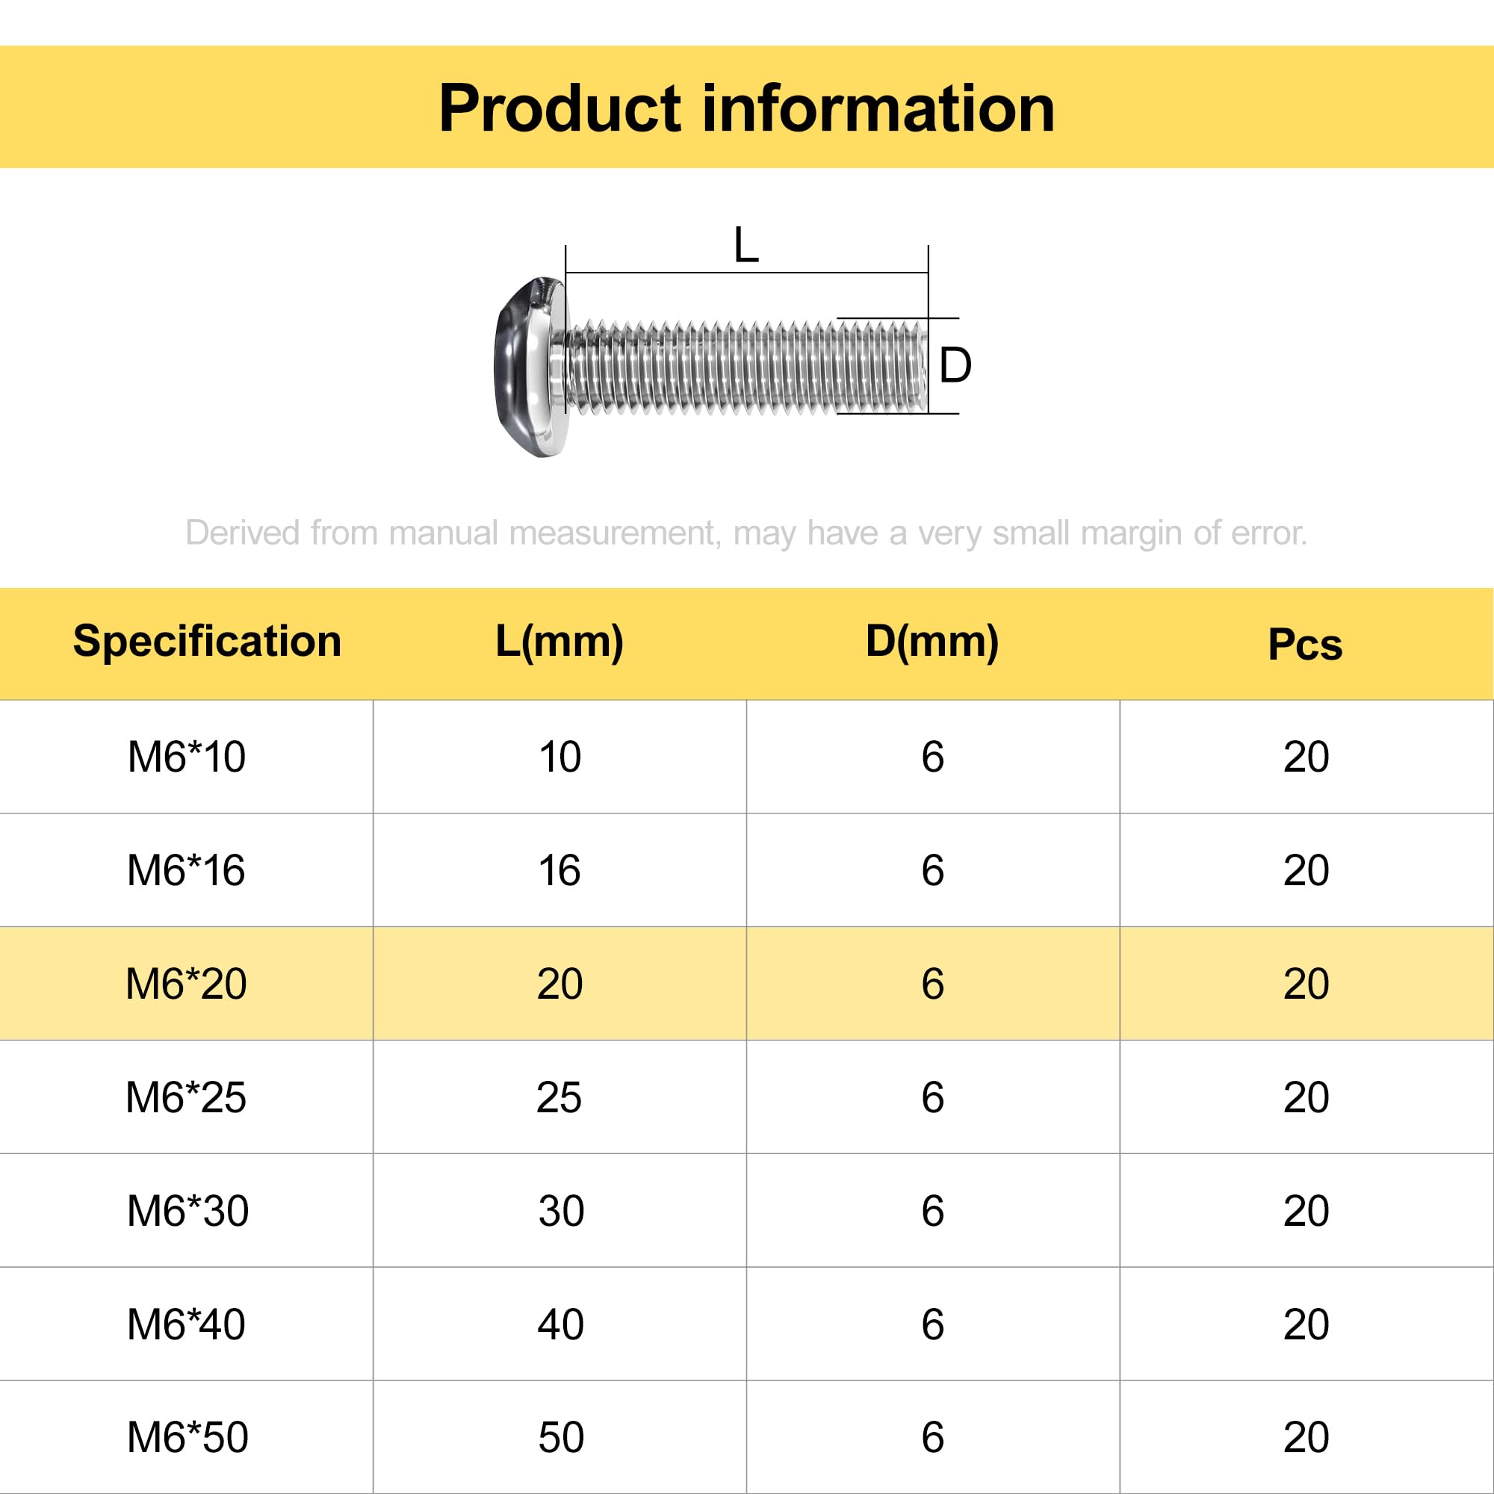Click the D dimension label
Viewport: 1494px width, 1494px height.
point(955,366)
